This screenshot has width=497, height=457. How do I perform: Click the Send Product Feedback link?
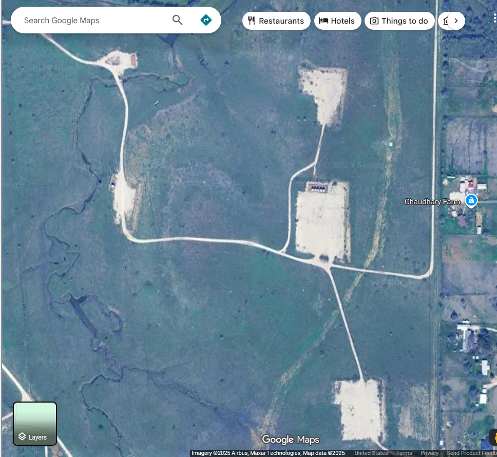tap(471, 453)
